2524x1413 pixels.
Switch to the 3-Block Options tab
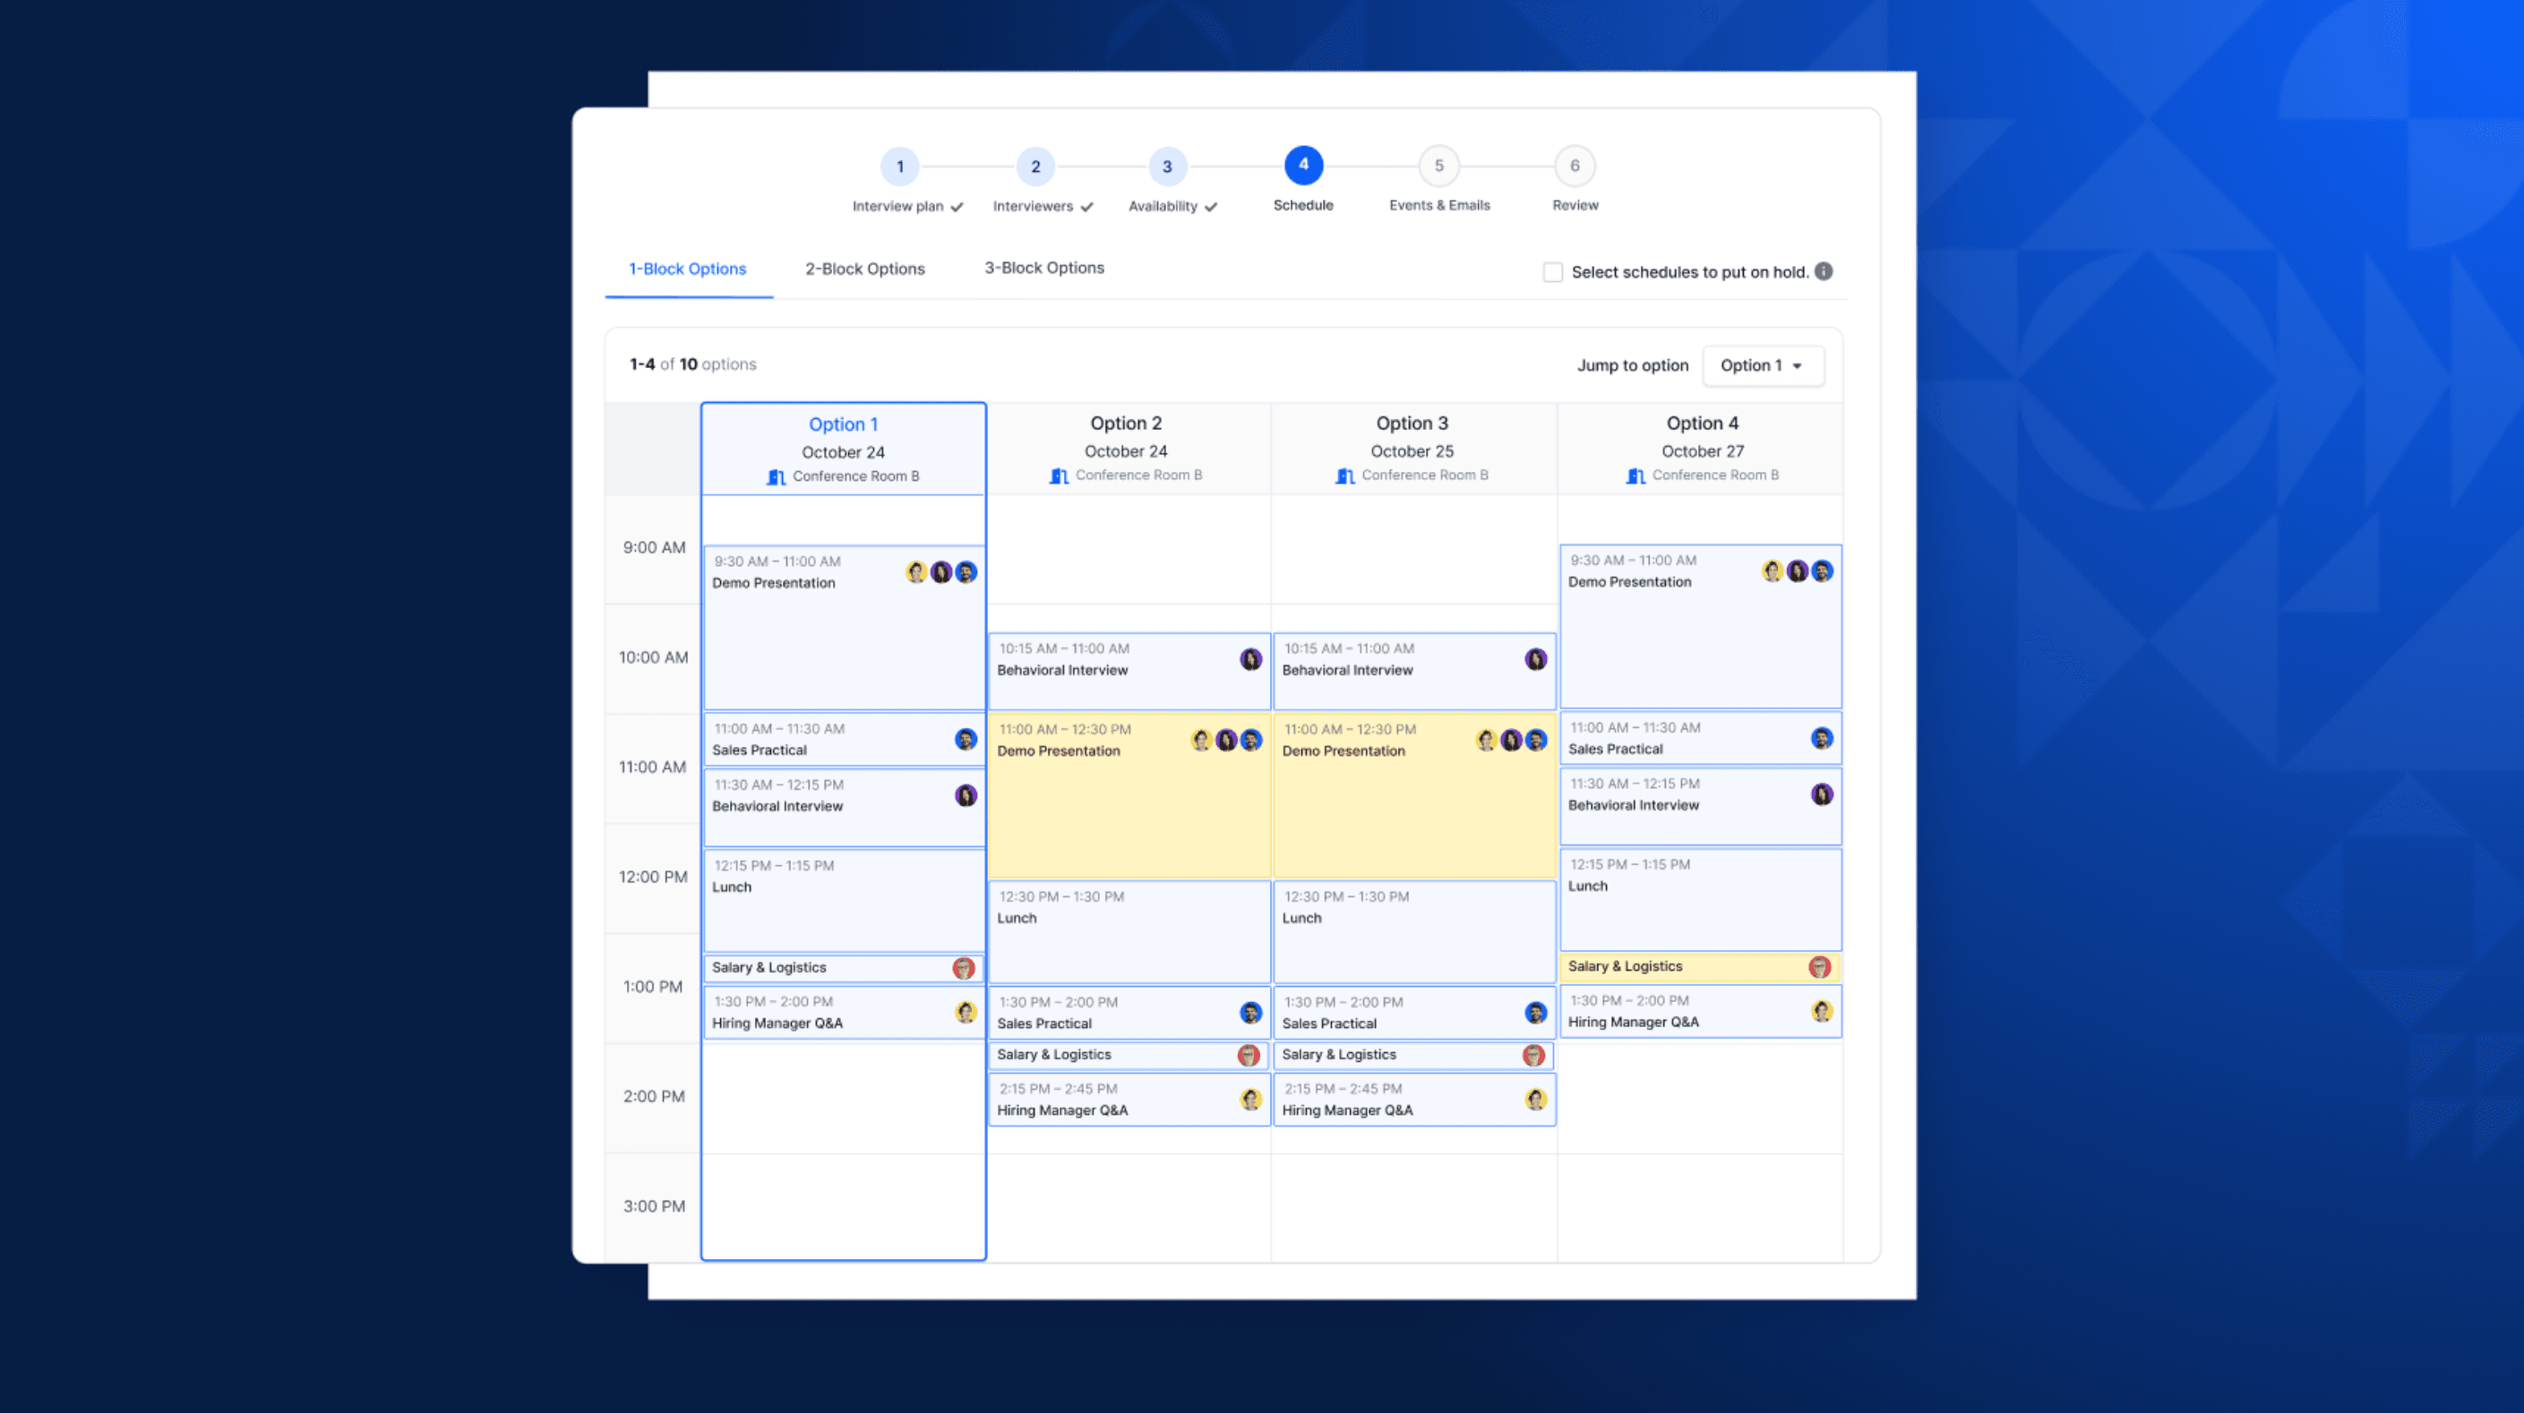(x=1043, y=268)
